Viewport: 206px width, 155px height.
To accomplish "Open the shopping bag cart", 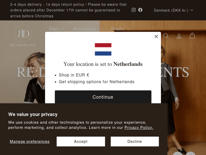I will click(192, 36).
